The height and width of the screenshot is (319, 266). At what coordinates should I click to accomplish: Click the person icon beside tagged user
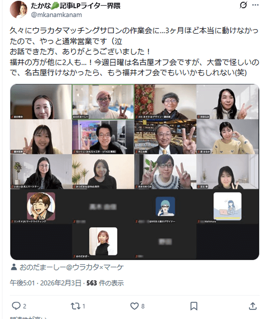pyautogui.click(x=14, y=267)
